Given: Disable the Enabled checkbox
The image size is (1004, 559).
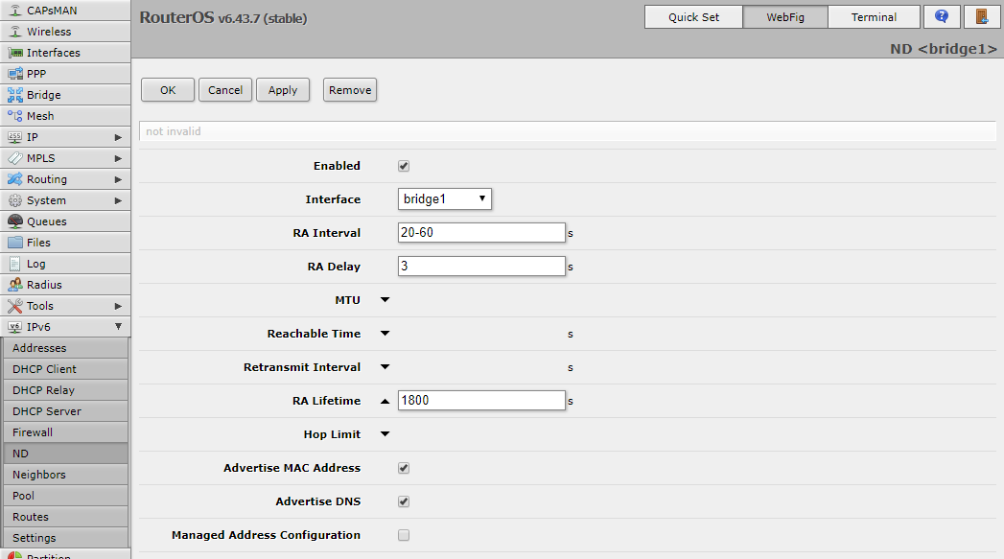Looking at the screenshot, I should click(x=404, y=165).
